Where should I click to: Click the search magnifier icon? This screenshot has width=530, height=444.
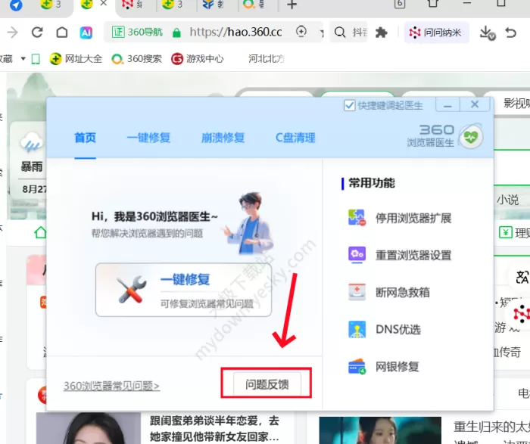340,33
